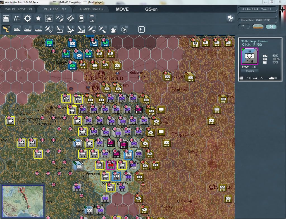286x219 pixels.
Task: Select the F8 bomb city mode
Action: tap(81, 29)
